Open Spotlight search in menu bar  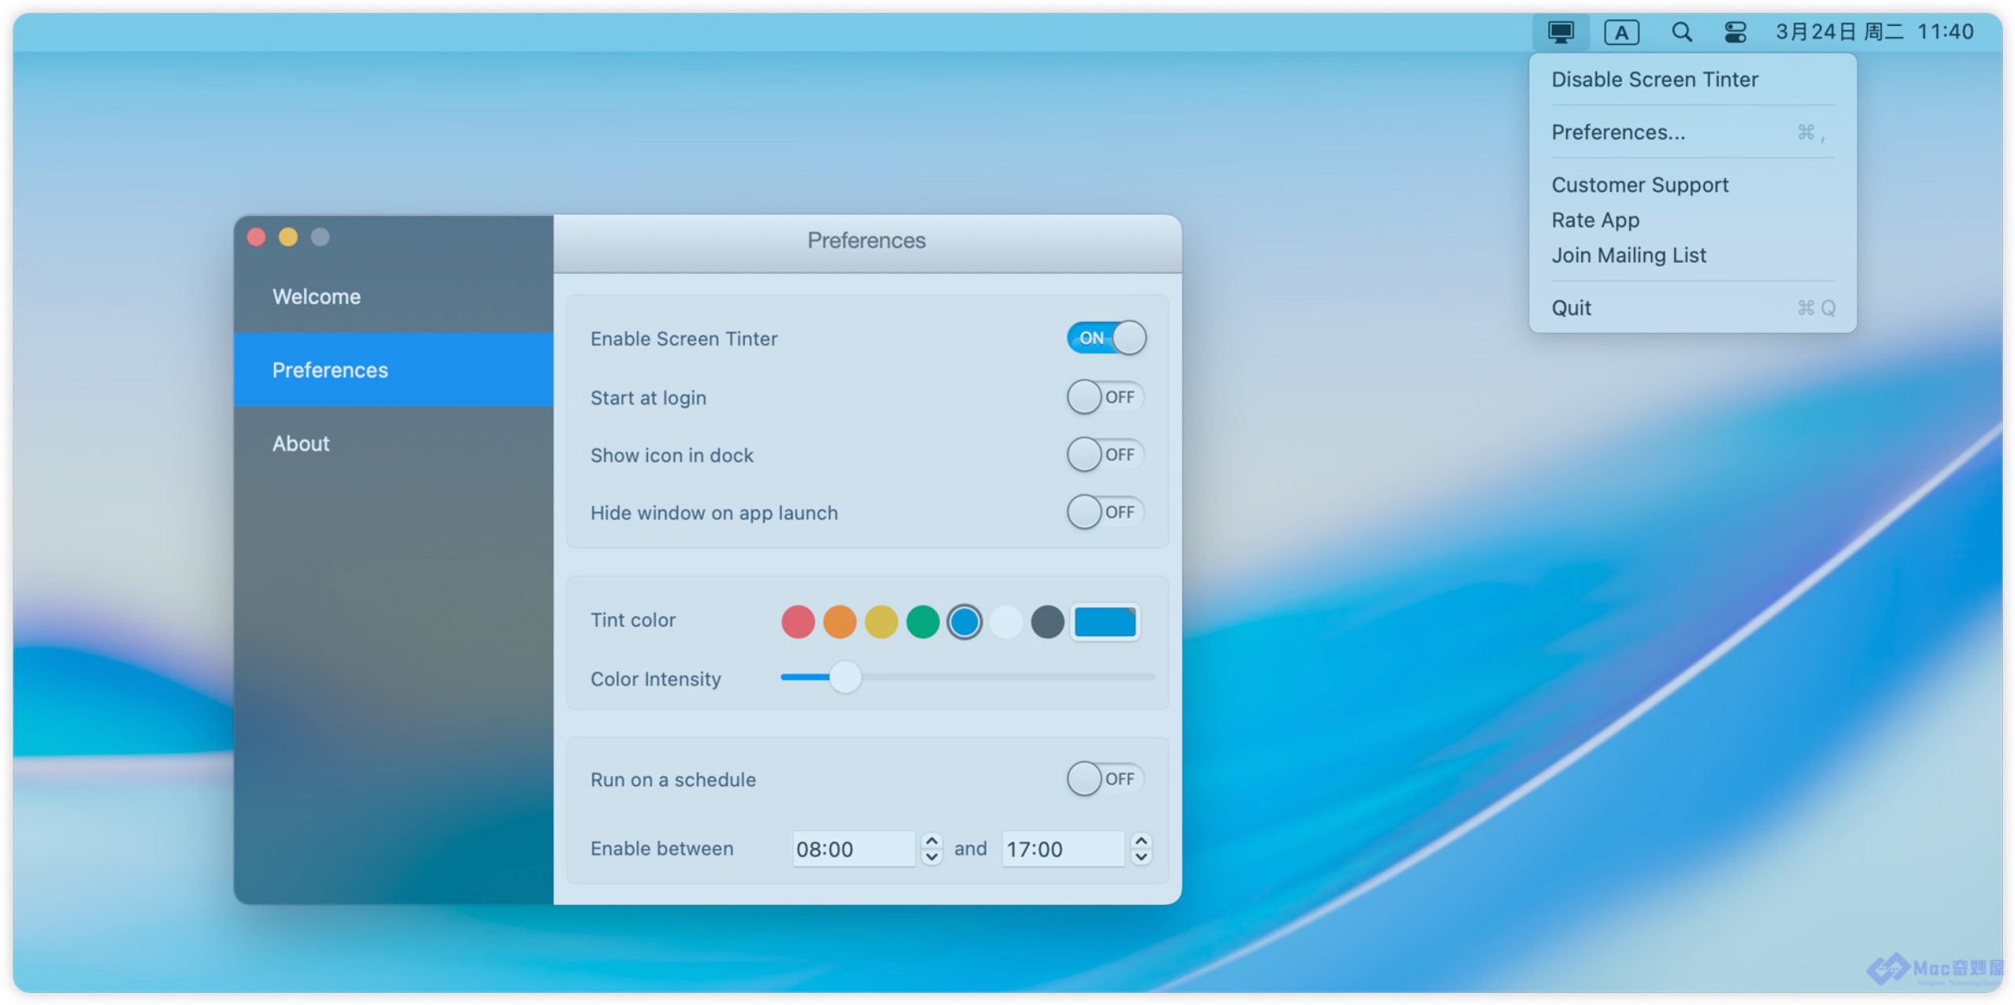pyautogui.click(x=1681, y=32)
